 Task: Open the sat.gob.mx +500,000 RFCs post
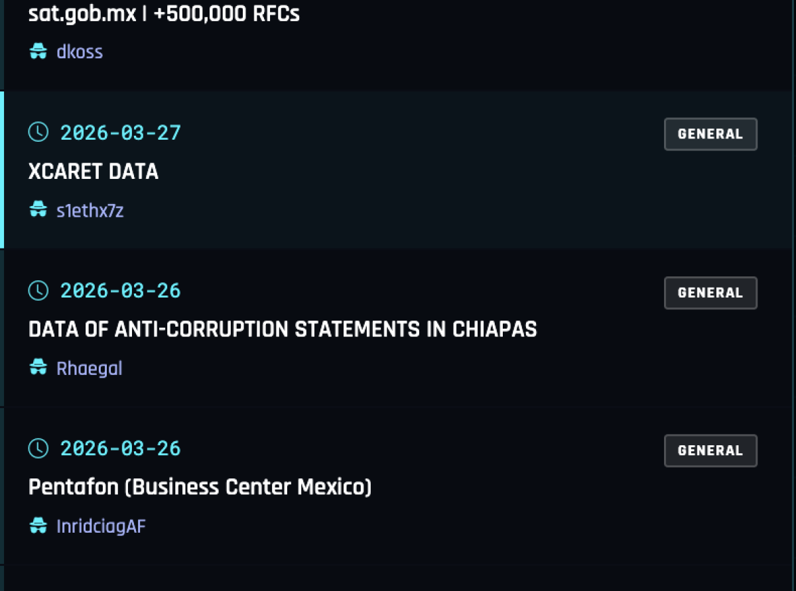click(x=164, y=13)
